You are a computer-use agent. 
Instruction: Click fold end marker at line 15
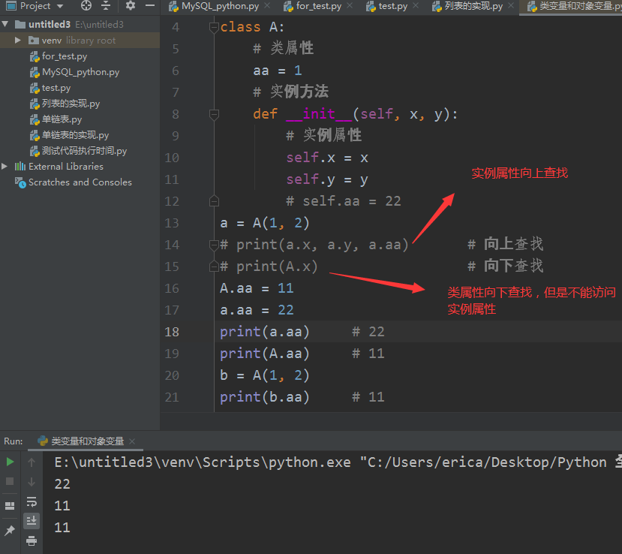pyautogui.click(x=214, y=266)
